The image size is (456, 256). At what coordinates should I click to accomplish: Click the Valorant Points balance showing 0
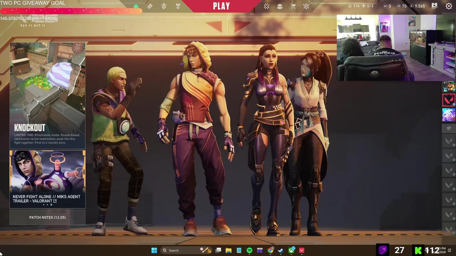[387, 6]
